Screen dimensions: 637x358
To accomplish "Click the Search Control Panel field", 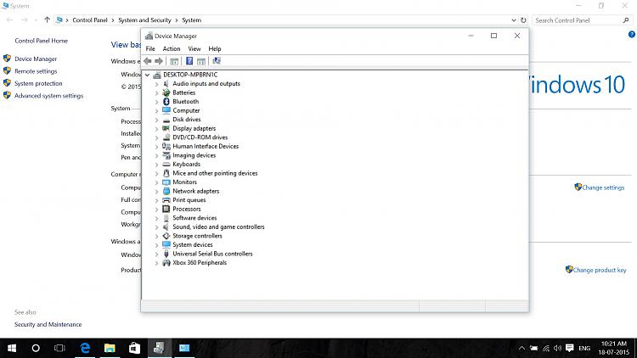I will 582,20.
